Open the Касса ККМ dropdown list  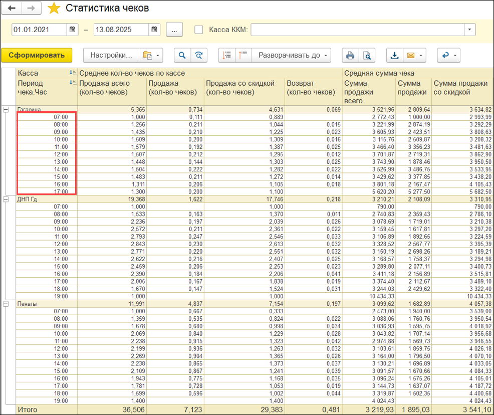point(469,30)
